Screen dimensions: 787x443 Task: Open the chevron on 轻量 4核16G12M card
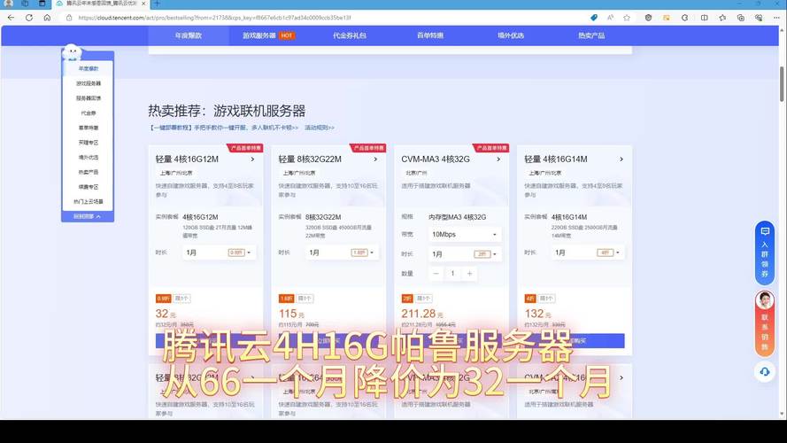[x=252, y=159]
